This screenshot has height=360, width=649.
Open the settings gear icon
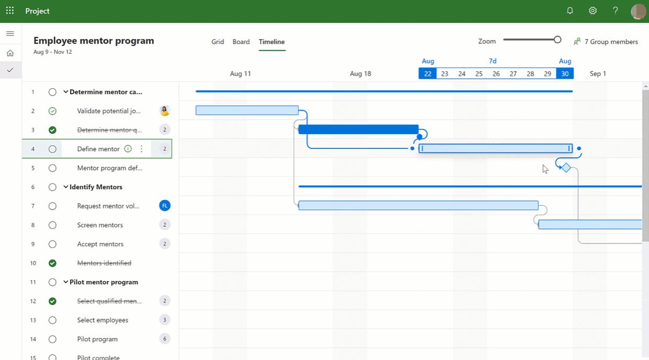592,10
